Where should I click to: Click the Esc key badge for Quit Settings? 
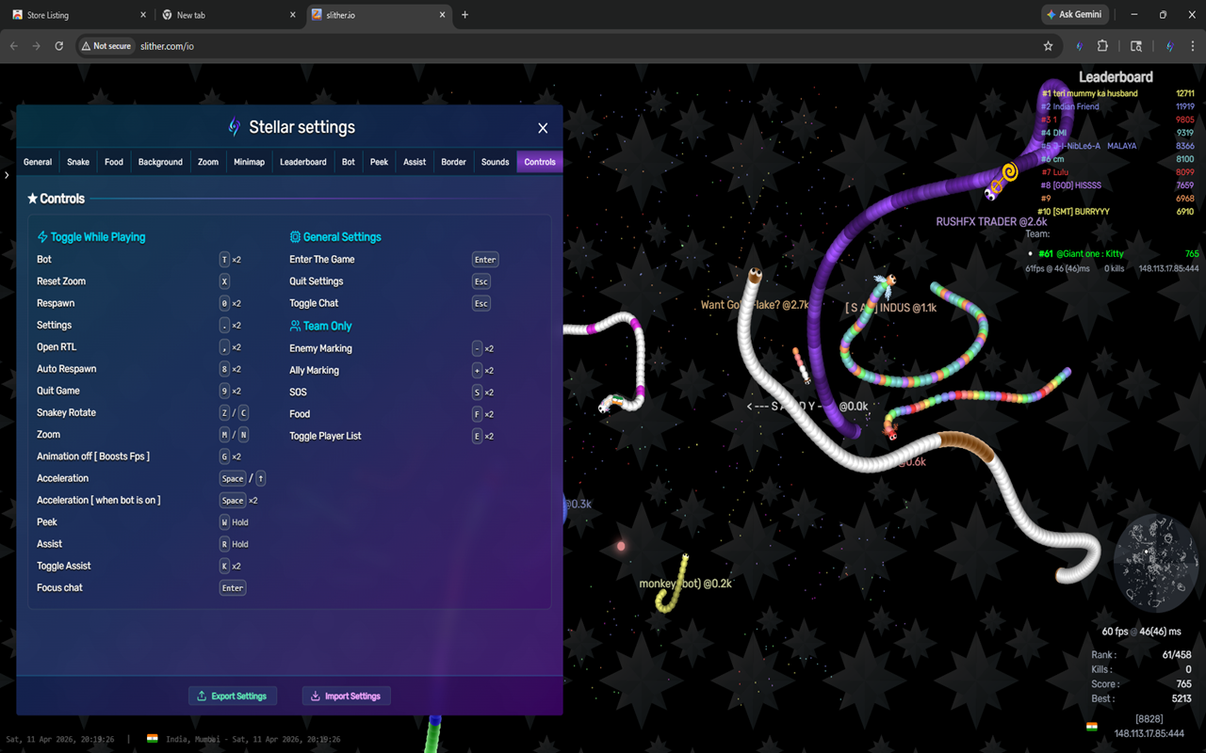coord(481,281)
